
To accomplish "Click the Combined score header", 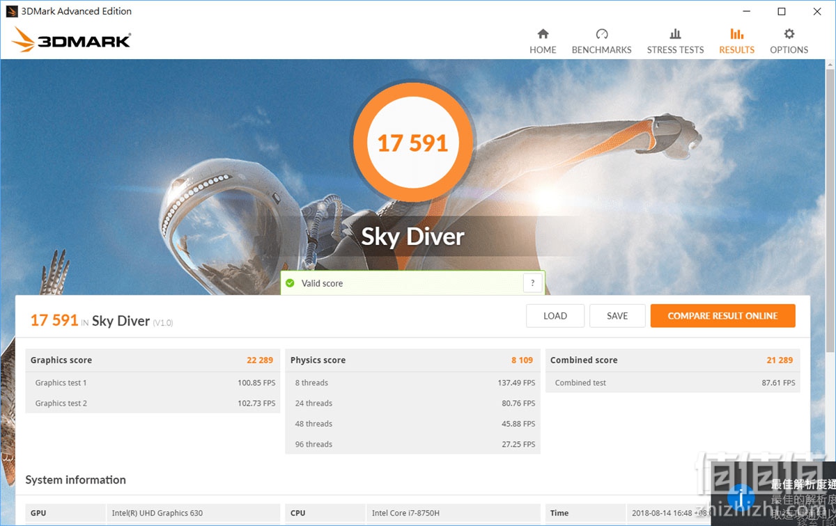I will 584,360.
